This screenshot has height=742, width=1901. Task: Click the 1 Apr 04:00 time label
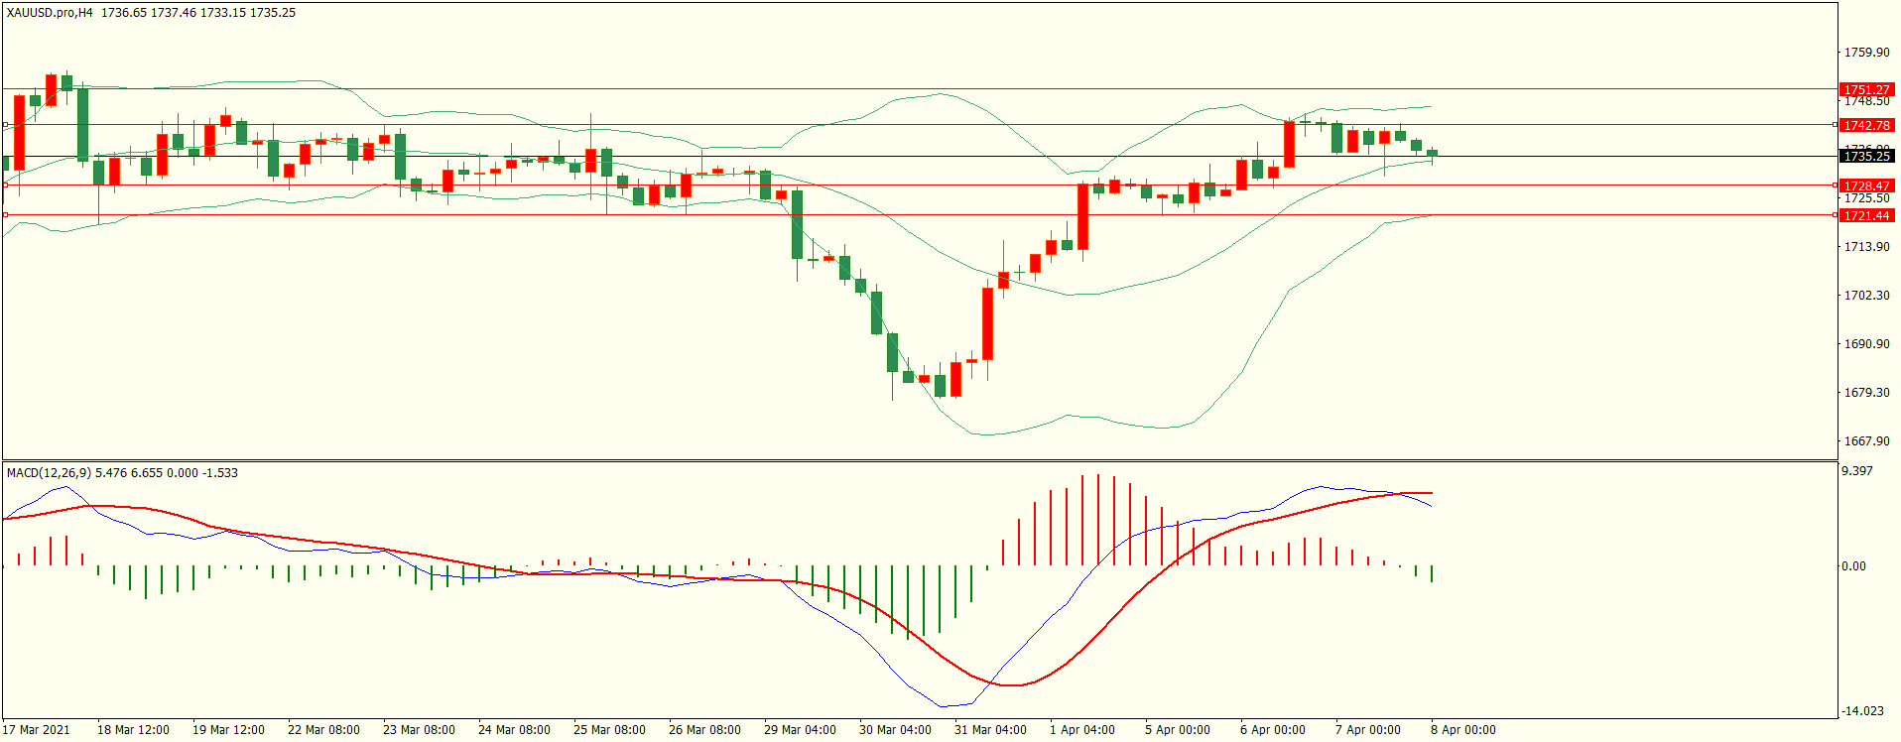(1081, 730)
